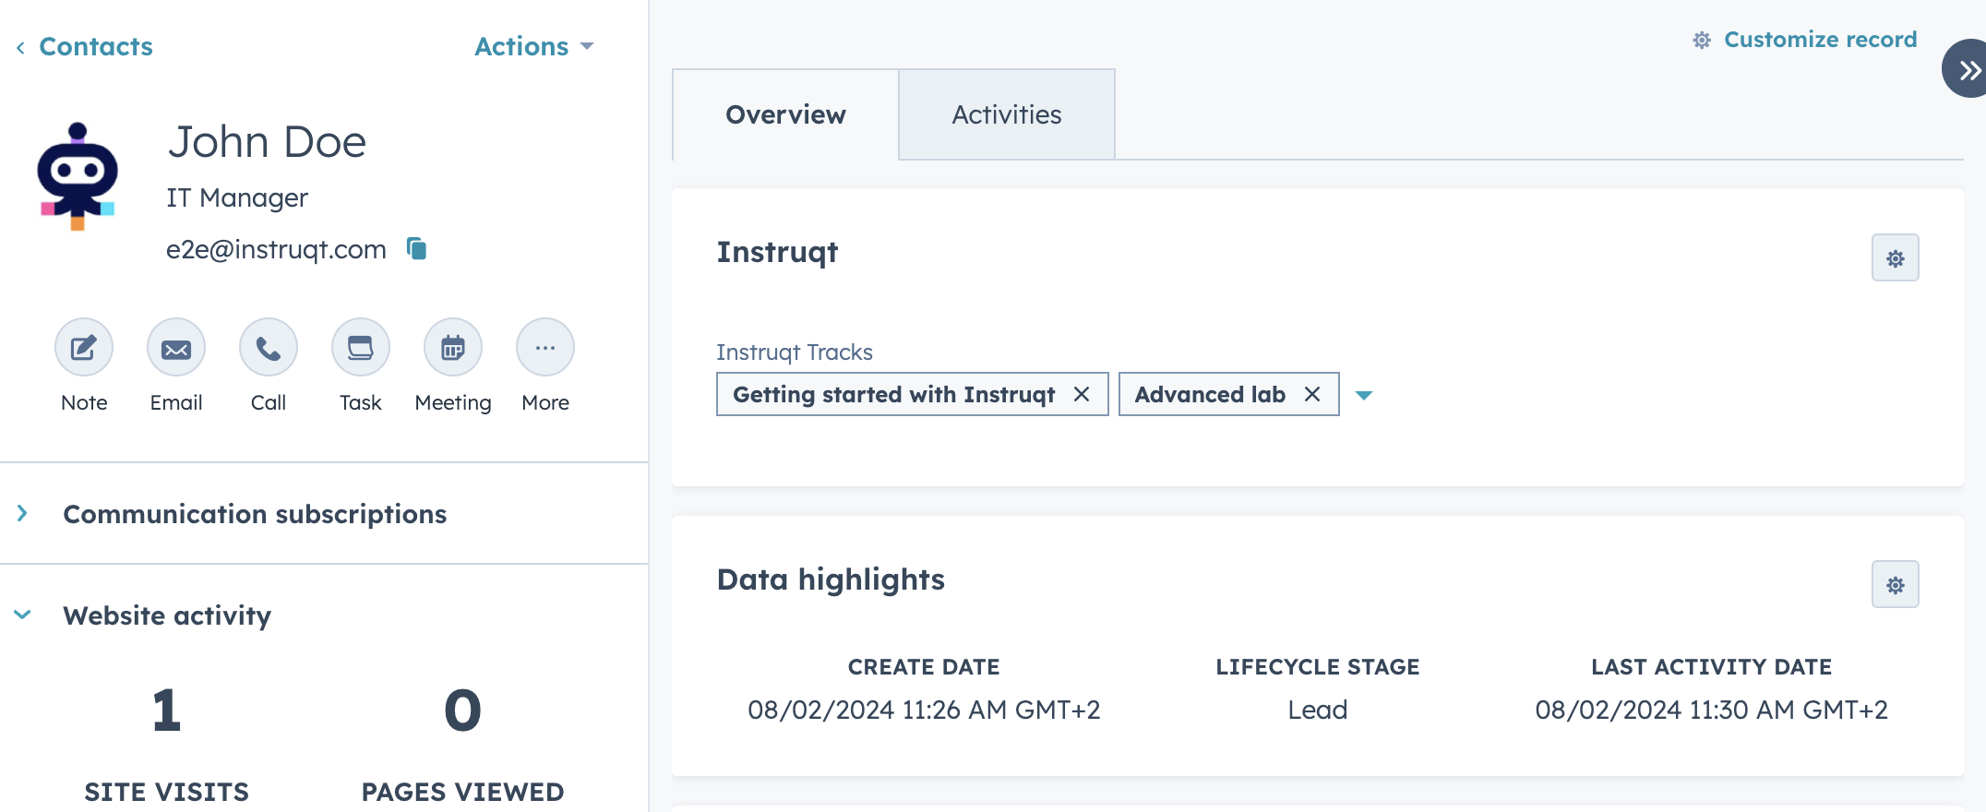
Task: Open the Instruqt Tracks dropdown arrow
Action: tap(1364, 395)
